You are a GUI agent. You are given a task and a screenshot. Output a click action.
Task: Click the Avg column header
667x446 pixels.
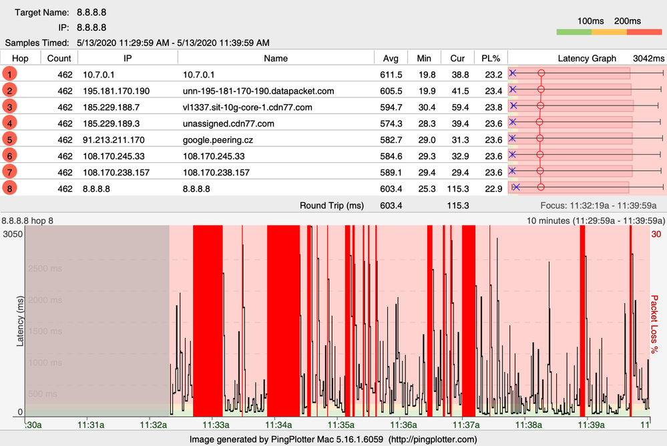click(x=391, y=58)
